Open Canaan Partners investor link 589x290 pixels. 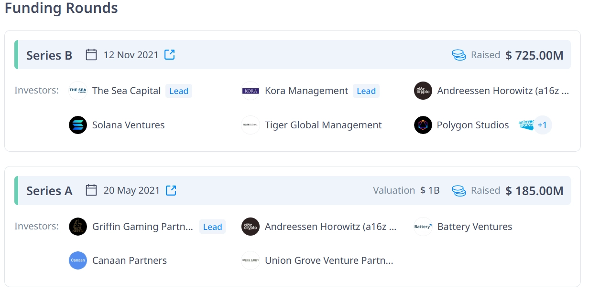click(130, 260)
